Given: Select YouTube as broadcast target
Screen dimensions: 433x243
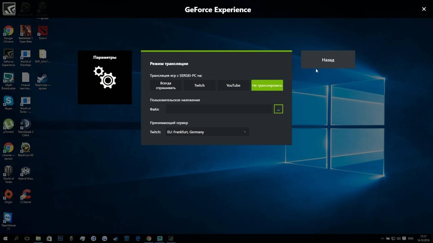Looking at the screenshot, I should point(233,85).
